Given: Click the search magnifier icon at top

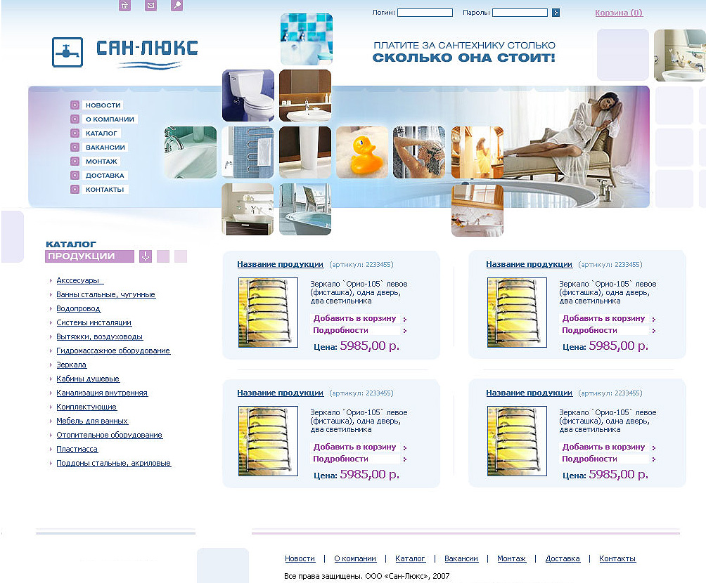Looking at the screenshot, I should click(177, 6).
